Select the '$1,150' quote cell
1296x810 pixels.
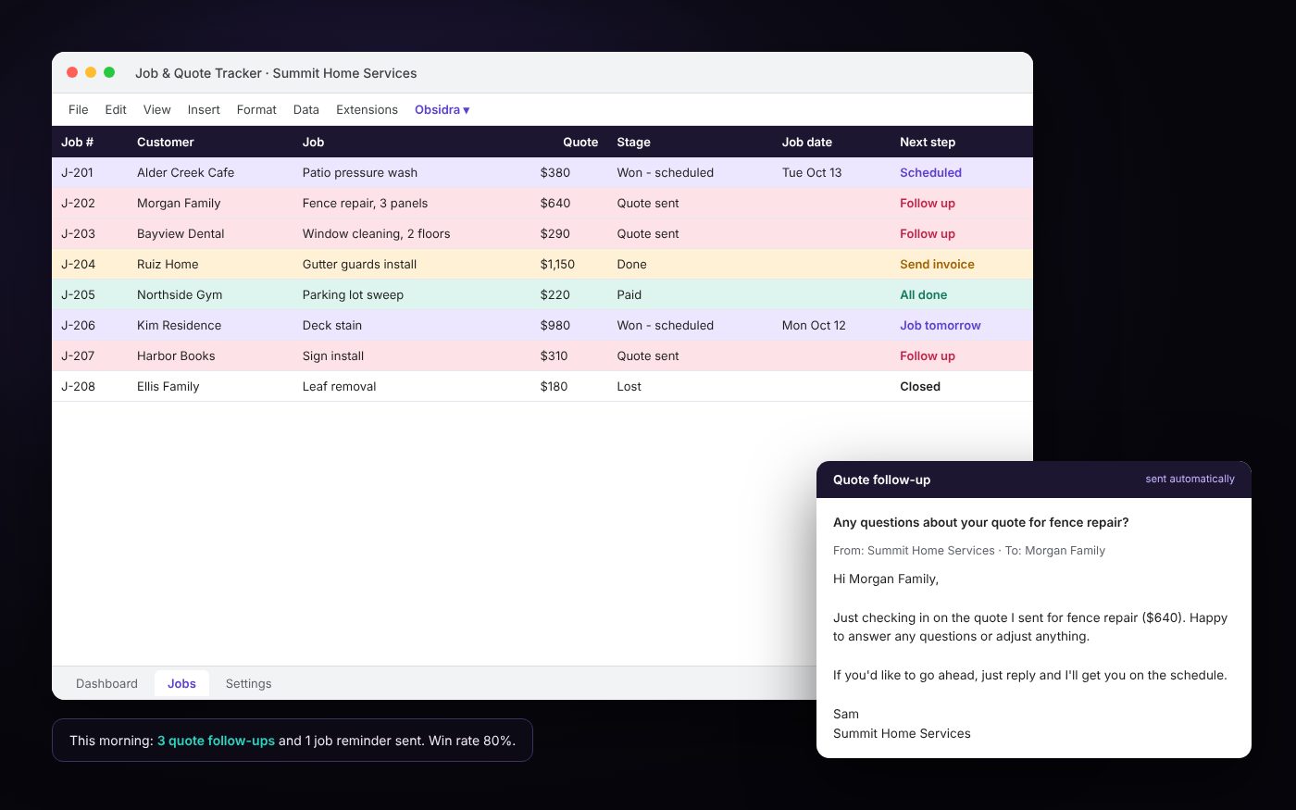[x=557, y=264]
